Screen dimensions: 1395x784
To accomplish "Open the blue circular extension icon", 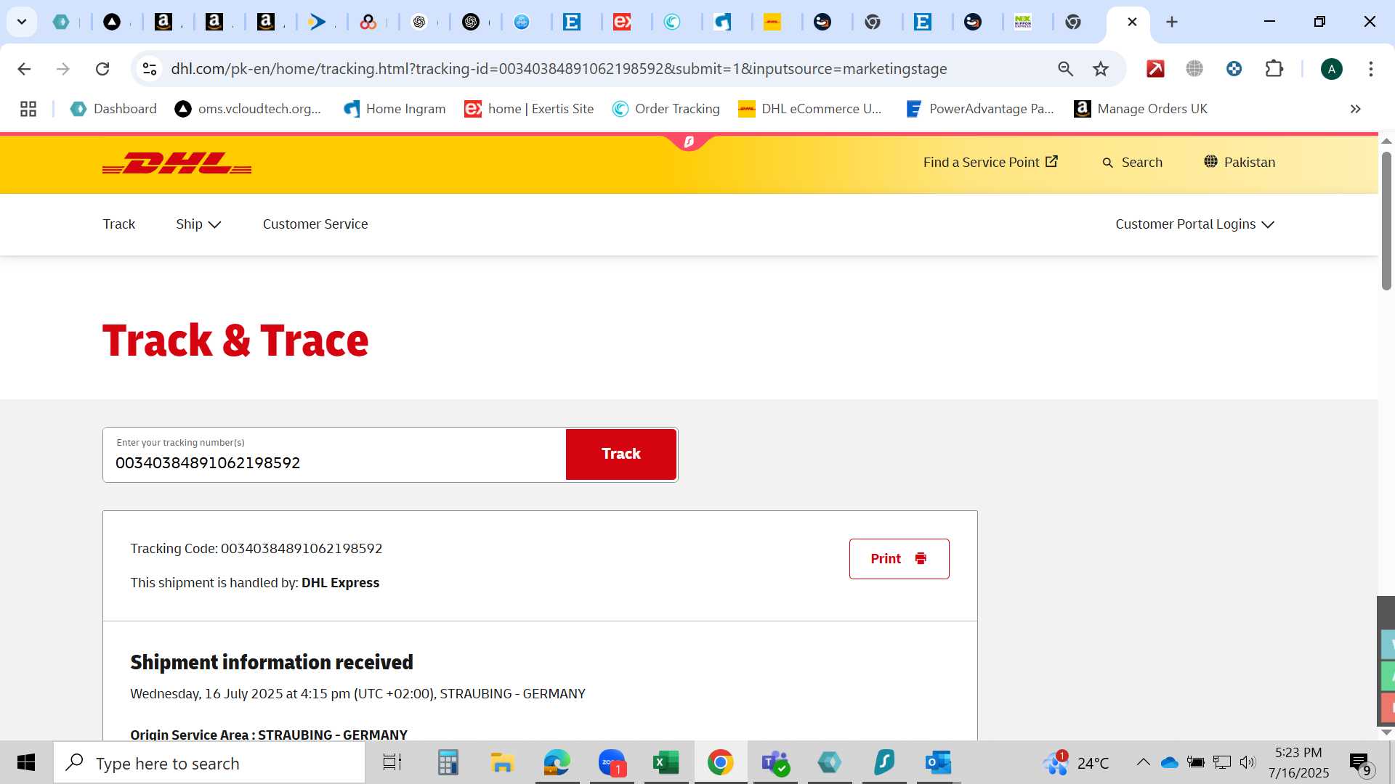I will point(1234,69).
